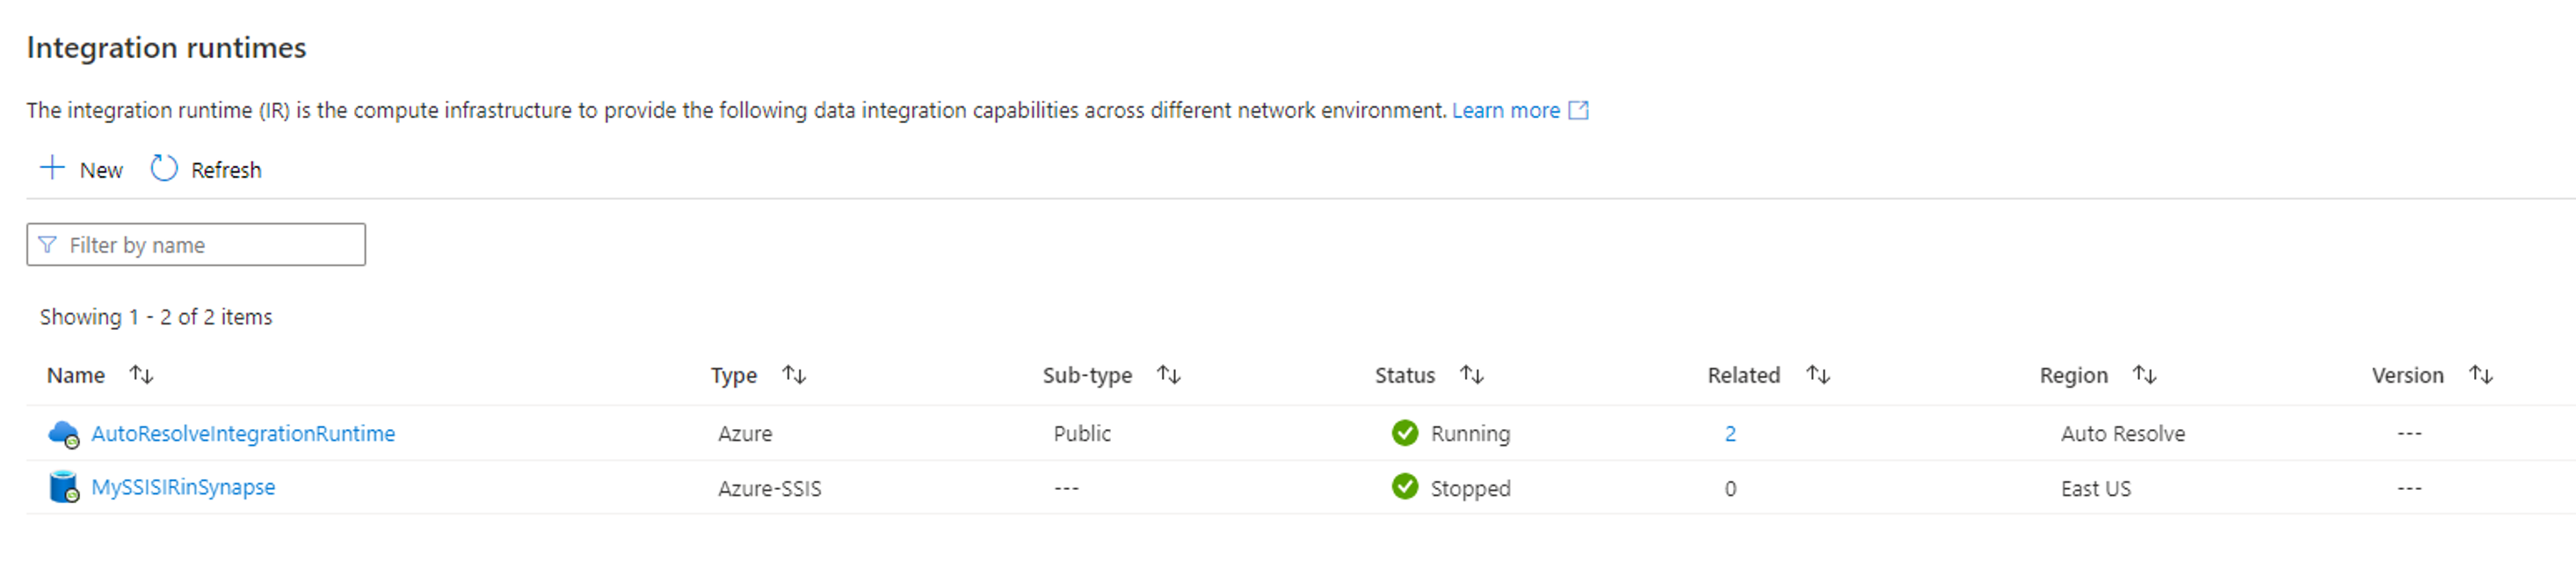Image resolution: width=2576 pixels, height=562 pixels.
Task: Sort by Status using its arrows
Action: coord(1471,375)
